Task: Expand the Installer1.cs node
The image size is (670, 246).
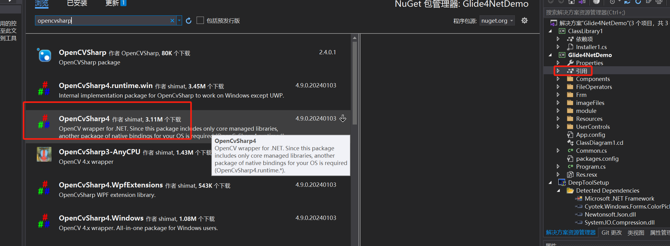Action: (x=558, y=47)
